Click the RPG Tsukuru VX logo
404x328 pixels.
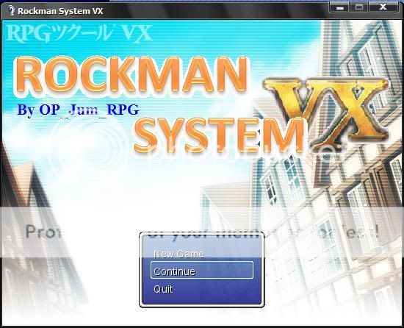[79, 33]
